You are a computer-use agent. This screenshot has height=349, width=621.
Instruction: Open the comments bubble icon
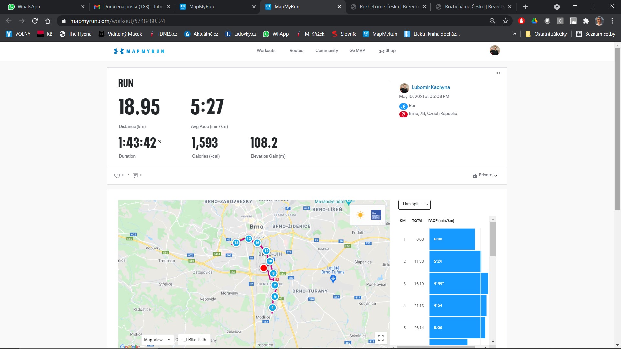tap(135, 175)
